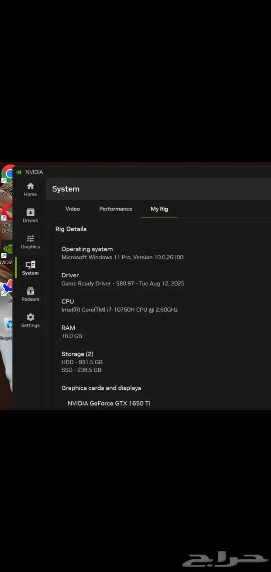Click the '16.0 GB' RAM value

click(x=72, y=336)
